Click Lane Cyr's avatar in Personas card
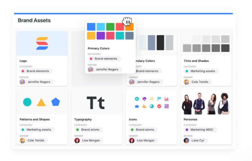The height and width of the screenshot is (161, 252). (x=187, y=140)
